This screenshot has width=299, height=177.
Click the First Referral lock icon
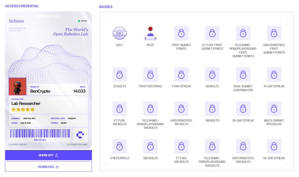tap(150, 75)
